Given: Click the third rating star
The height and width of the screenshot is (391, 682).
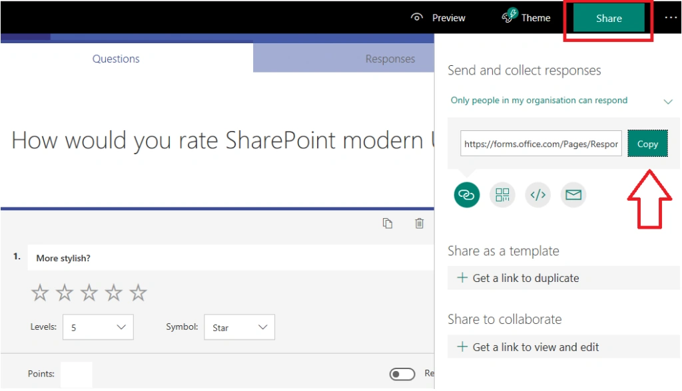Looking at the screenshot, I should (89, 293).
